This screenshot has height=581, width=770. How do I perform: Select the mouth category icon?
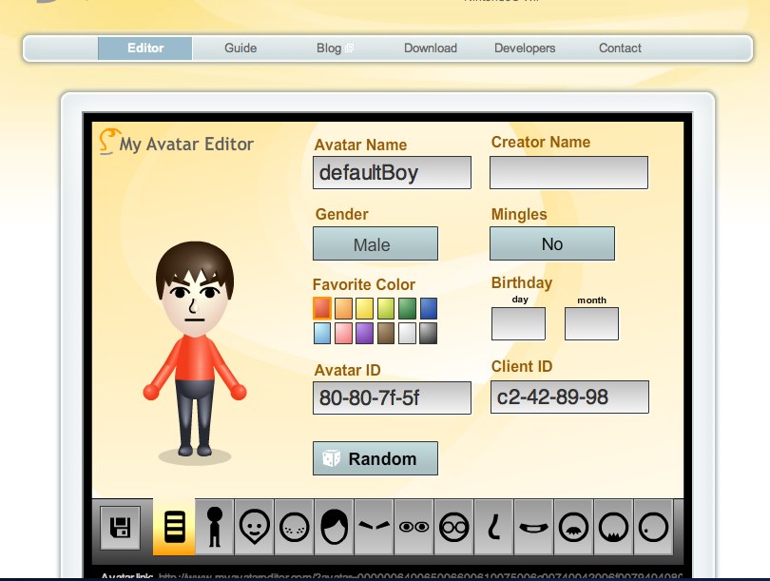point(533,529)
